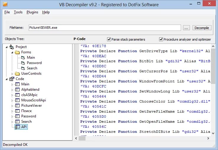This screenshot has height=150, width=218.
Task: Select the Forms folder icon
Action: tap(17, 52)
